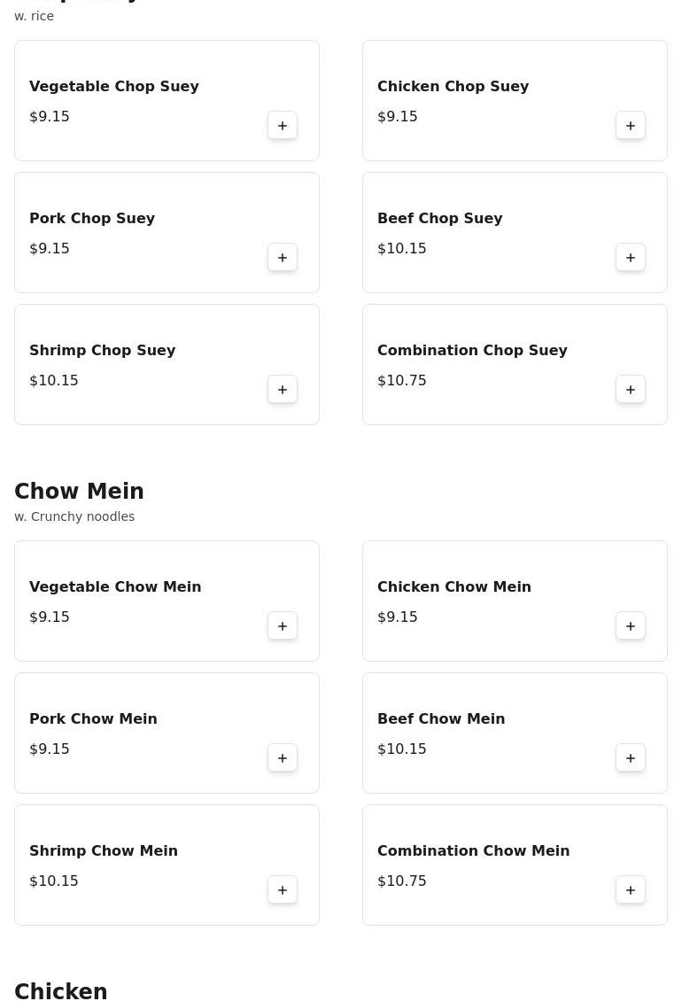Viewport: 682px width, 1001px height.
Task: Open the Shrimp Chow Mein item title
Action: pyautogui.click(x=104, y=850)
